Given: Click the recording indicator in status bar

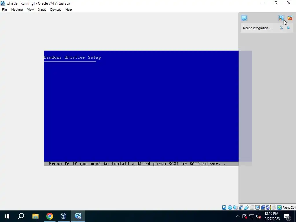Looking at the screenshot, I should tap(263, 208).
